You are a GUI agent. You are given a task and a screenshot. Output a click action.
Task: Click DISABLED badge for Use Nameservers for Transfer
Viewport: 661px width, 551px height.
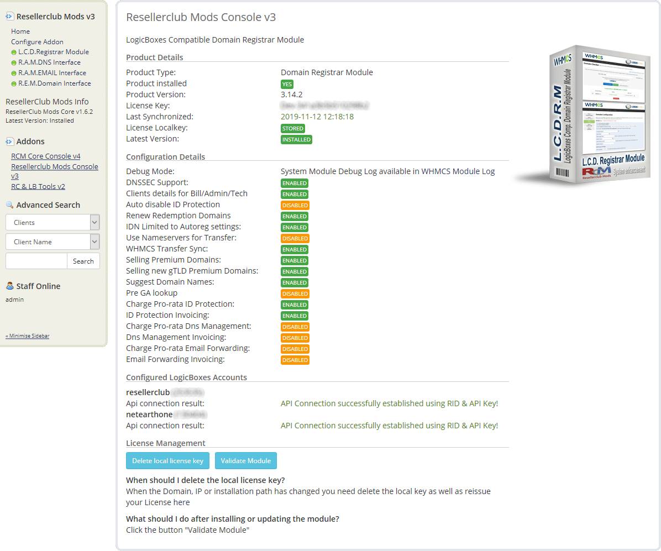coord(295,239)
